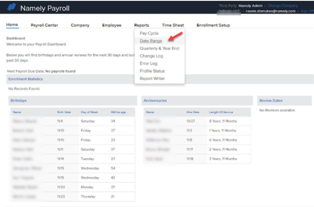The width and height of the screenshot is (314, 207).
Task: Click the Change Company link
Action: (283, 6)
